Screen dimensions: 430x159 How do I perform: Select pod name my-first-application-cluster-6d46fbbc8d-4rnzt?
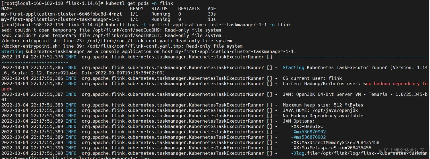[x=61, y=14]
